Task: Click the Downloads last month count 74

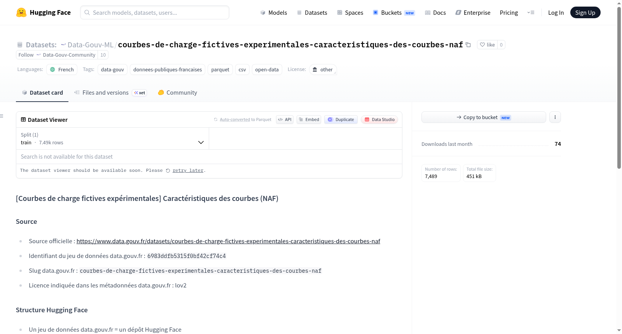Action: pyautogui.click(x=558, y=144)
